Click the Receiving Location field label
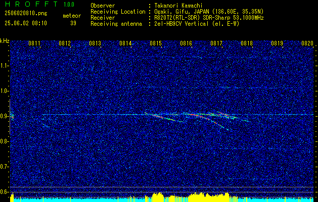318x202 pixels. 118,12
